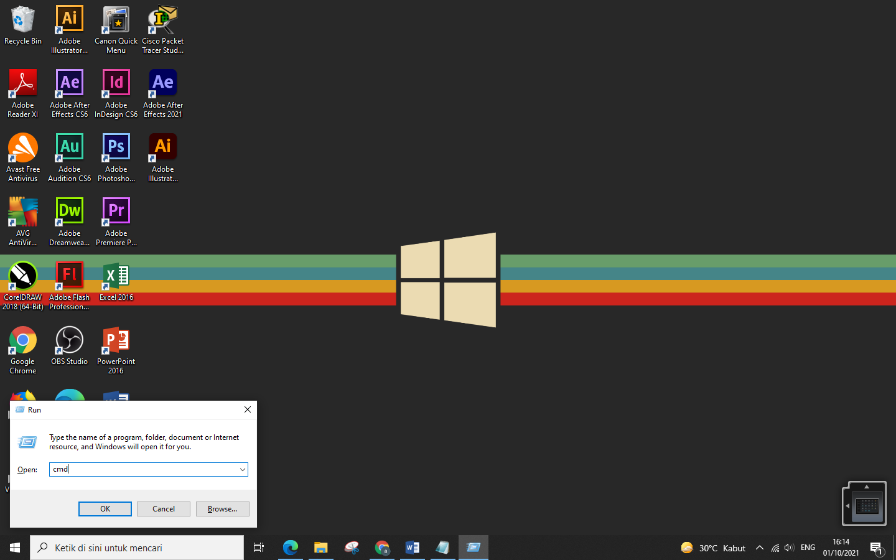
Task: Select Adobe After Effects 2021 icon
Action: [163, 94]
